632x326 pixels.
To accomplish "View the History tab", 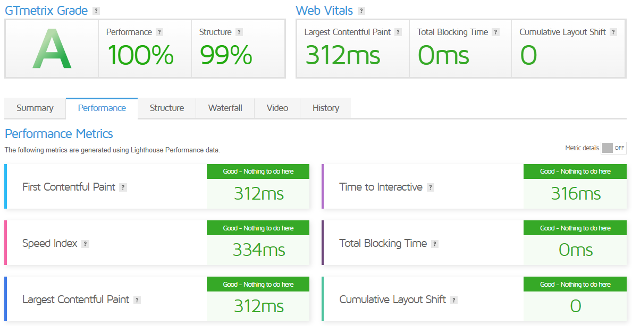I will coord(326,108).
